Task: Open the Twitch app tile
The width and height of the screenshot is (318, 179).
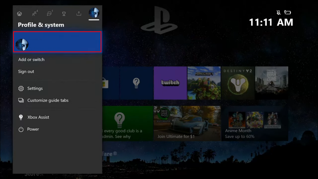Action: point(170,83)
